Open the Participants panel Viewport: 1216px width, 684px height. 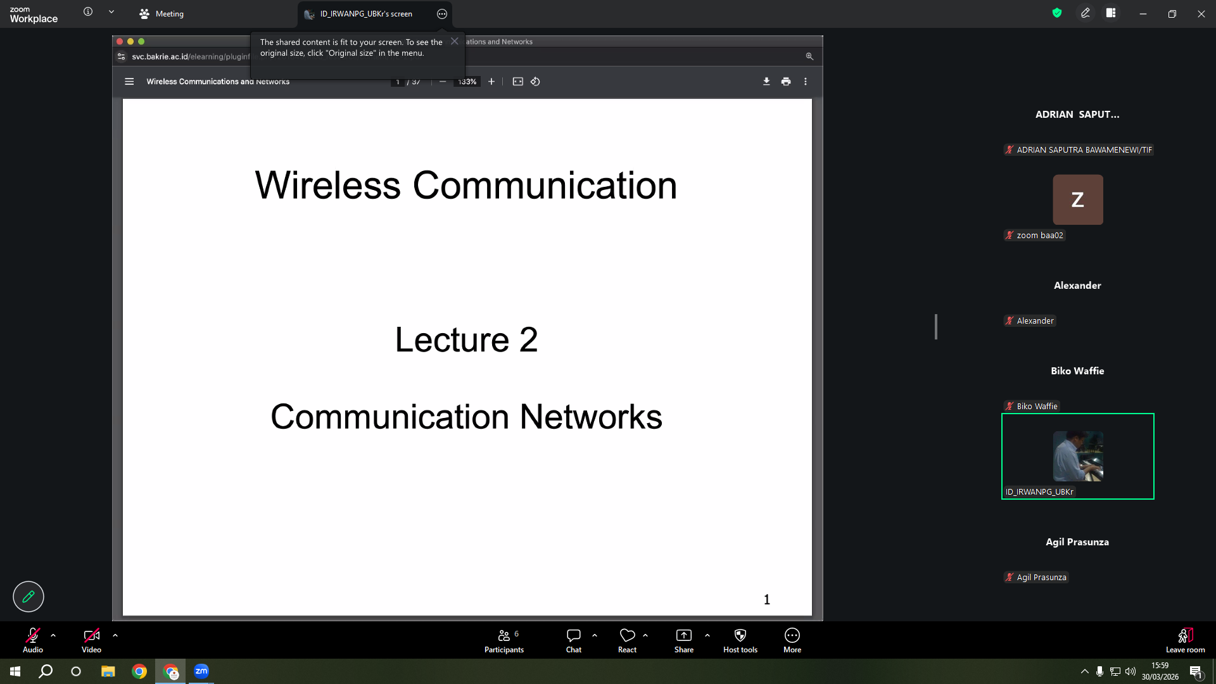[x=504, y=640]
